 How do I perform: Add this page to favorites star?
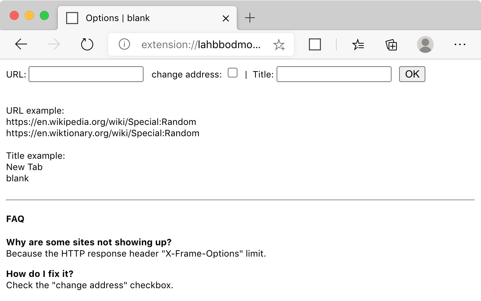click(279, 45)
